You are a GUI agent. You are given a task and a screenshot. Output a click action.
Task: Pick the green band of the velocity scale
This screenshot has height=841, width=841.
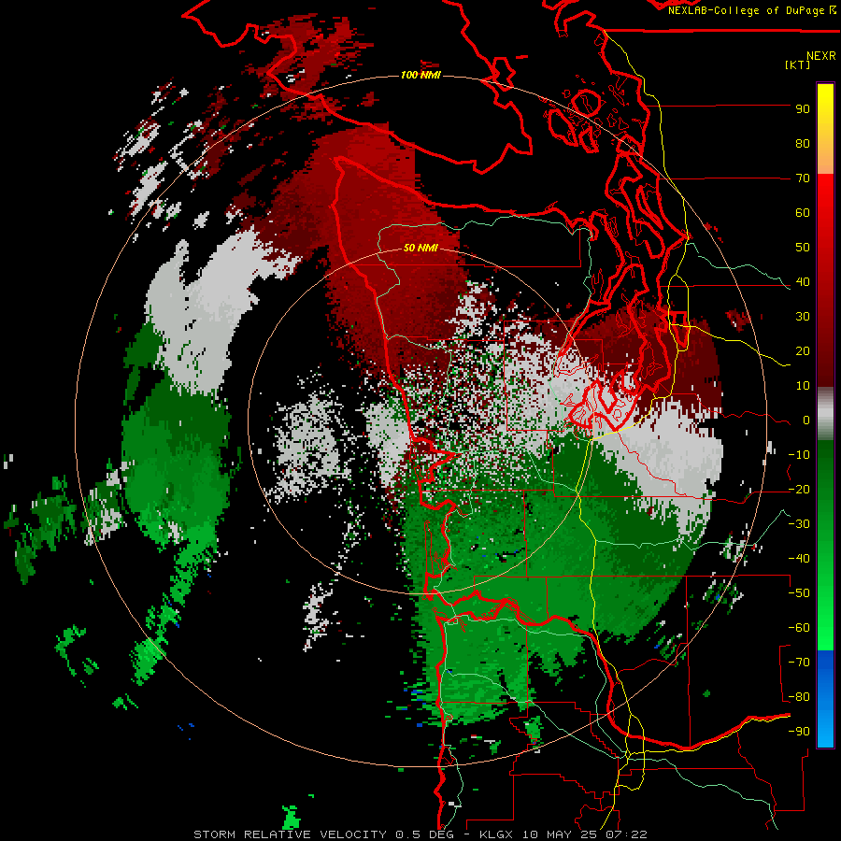pos(825,546)
